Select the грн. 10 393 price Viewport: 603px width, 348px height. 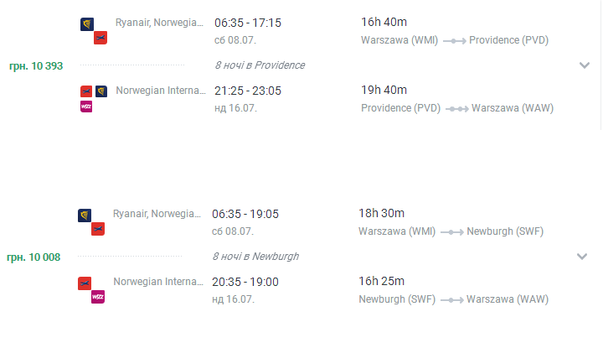36,66
